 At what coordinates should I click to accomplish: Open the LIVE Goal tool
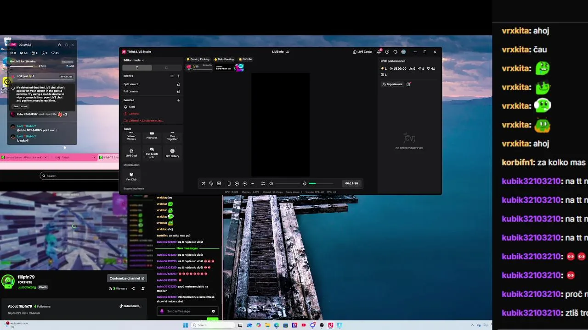click(131, 153)
